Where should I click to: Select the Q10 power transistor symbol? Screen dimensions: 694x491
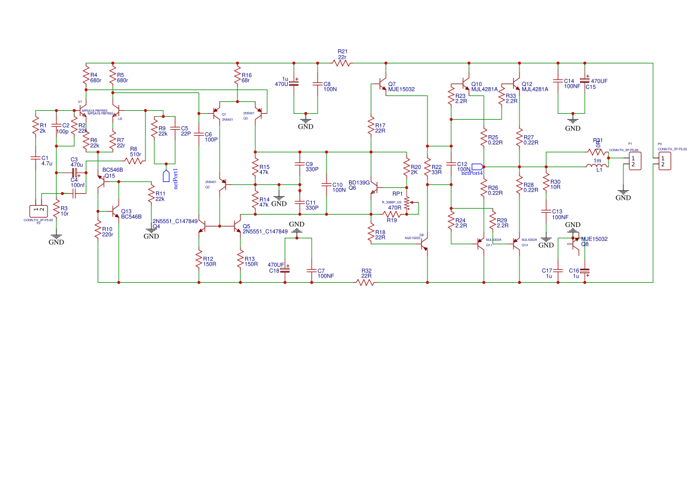click(465, 84)
